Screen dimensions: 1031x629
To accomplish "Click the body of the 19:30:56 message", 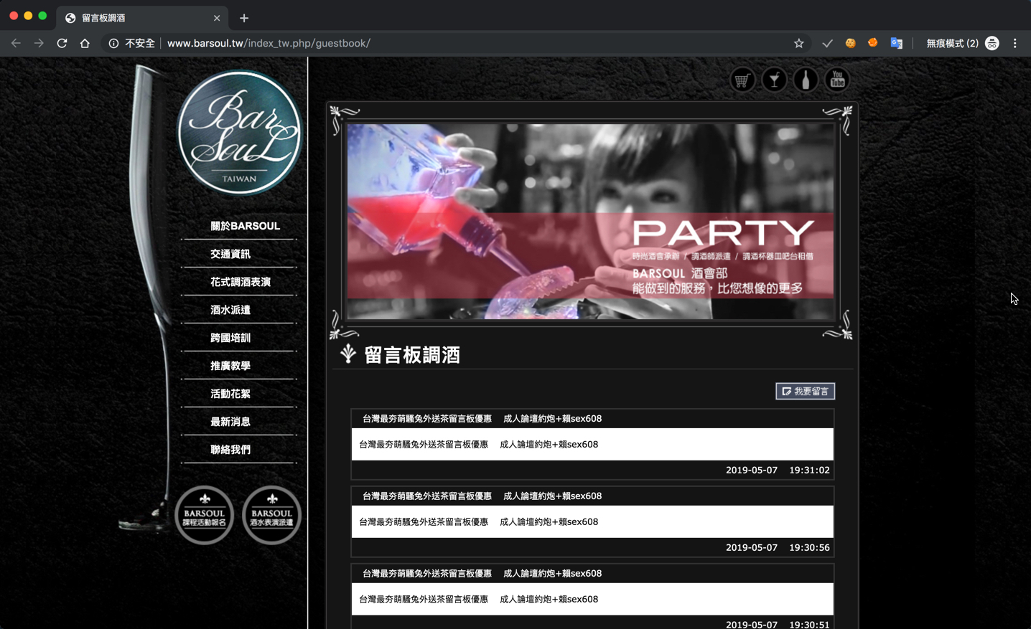I will pyautogui.click(x=592, y=522).
